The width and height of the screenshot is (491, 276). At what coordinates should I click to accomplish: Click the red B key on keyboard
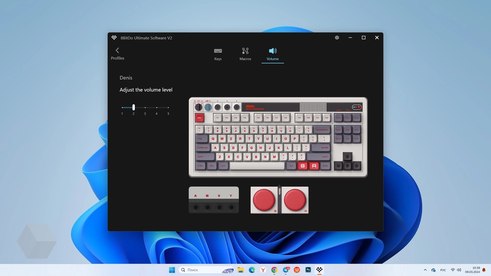[303, 166]
